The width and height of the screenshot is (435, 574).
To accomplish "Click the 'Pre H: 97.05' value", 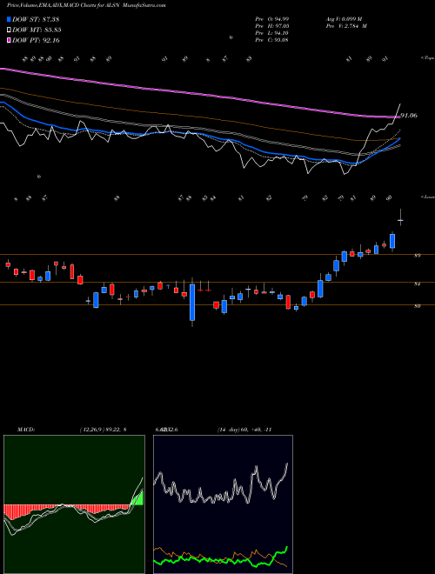I will click(272, 26).
